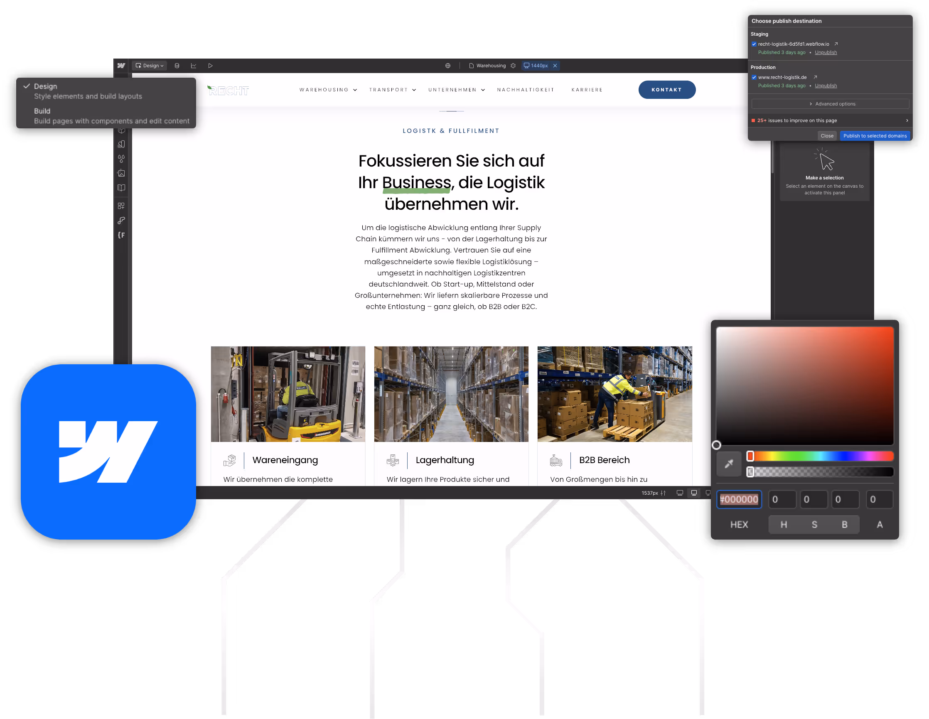The image size is (929, 719).
Task: Expand the WAREHOUSING nav dropdown
Action: point(328,90)
